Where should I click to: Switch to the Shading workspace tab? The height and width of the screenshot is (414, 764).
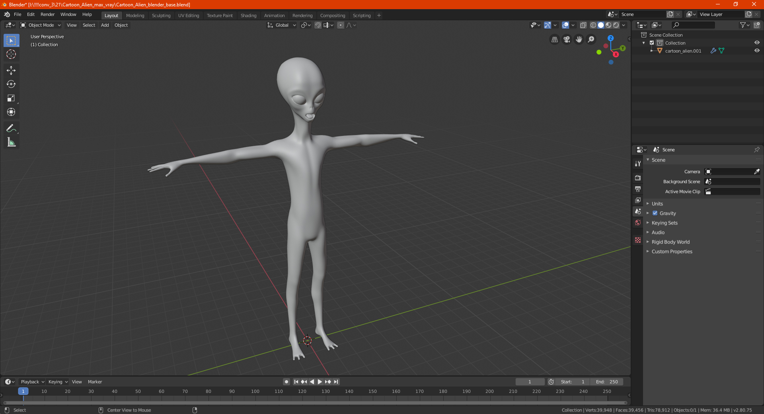tap(248, 16)
